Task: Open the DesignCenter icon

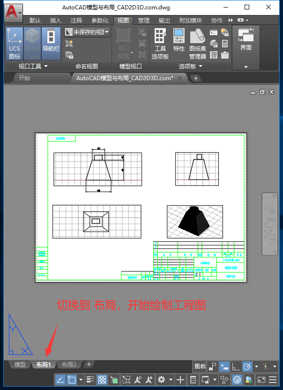Action: coord(214,55)
